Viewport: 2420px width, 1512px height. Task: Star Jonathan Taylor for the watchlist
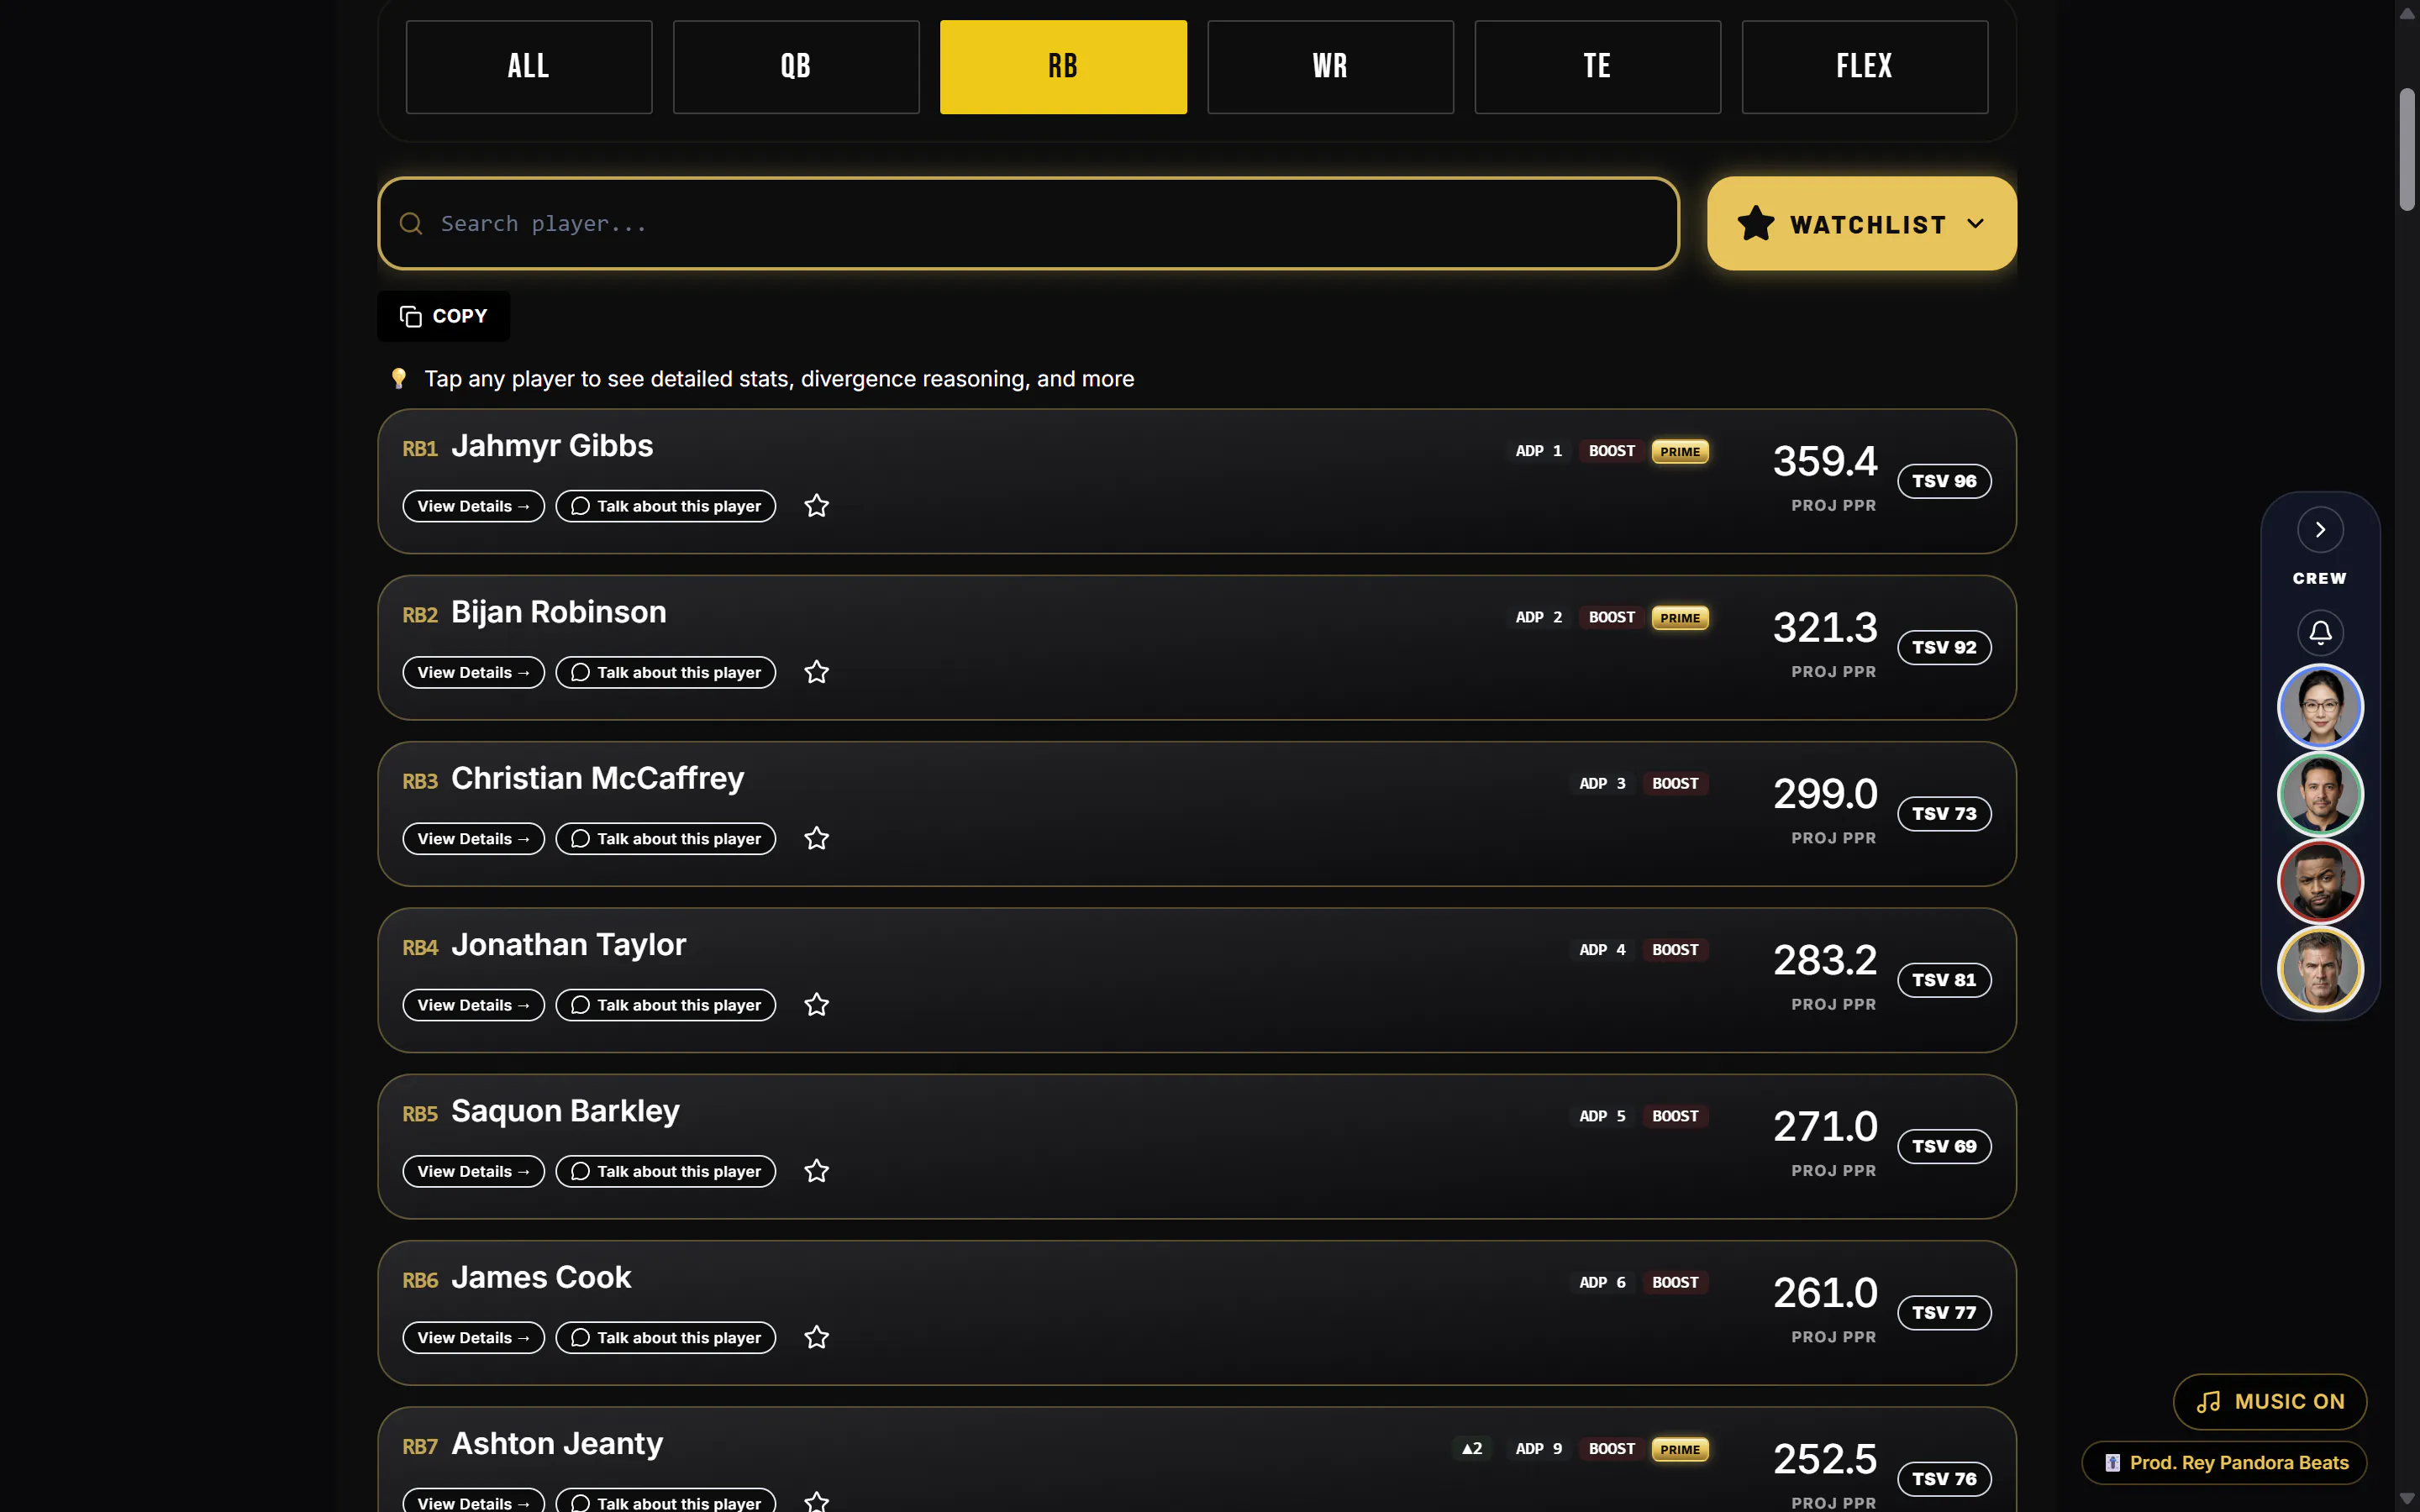coord(817,1005)
